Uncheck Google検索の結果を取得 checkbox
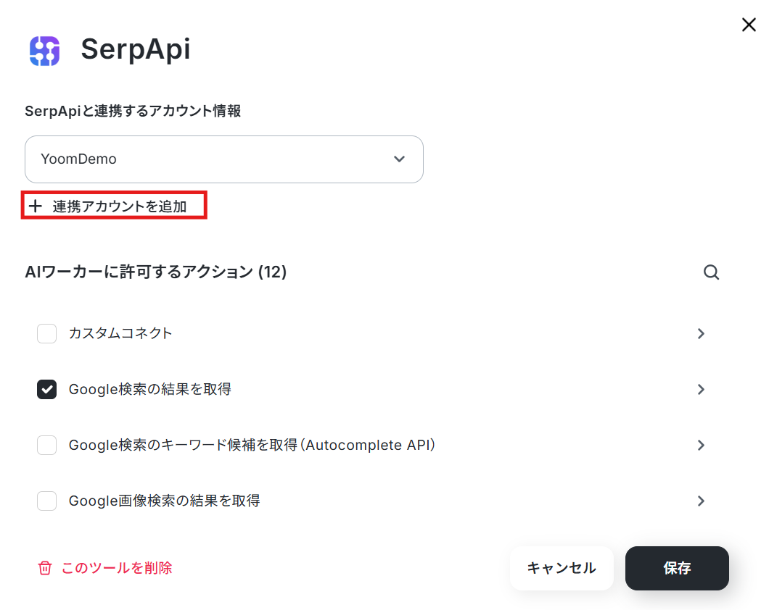Image resolution: width=769 pixels, height=610 pixels. click(46, 389)
